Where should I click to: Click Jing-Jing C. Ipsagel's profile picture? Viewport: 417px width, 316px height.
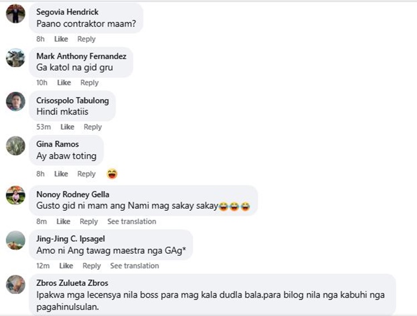(16, 240)
